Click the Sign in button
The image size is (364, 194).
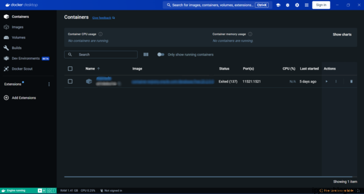(x=321, y=5)
